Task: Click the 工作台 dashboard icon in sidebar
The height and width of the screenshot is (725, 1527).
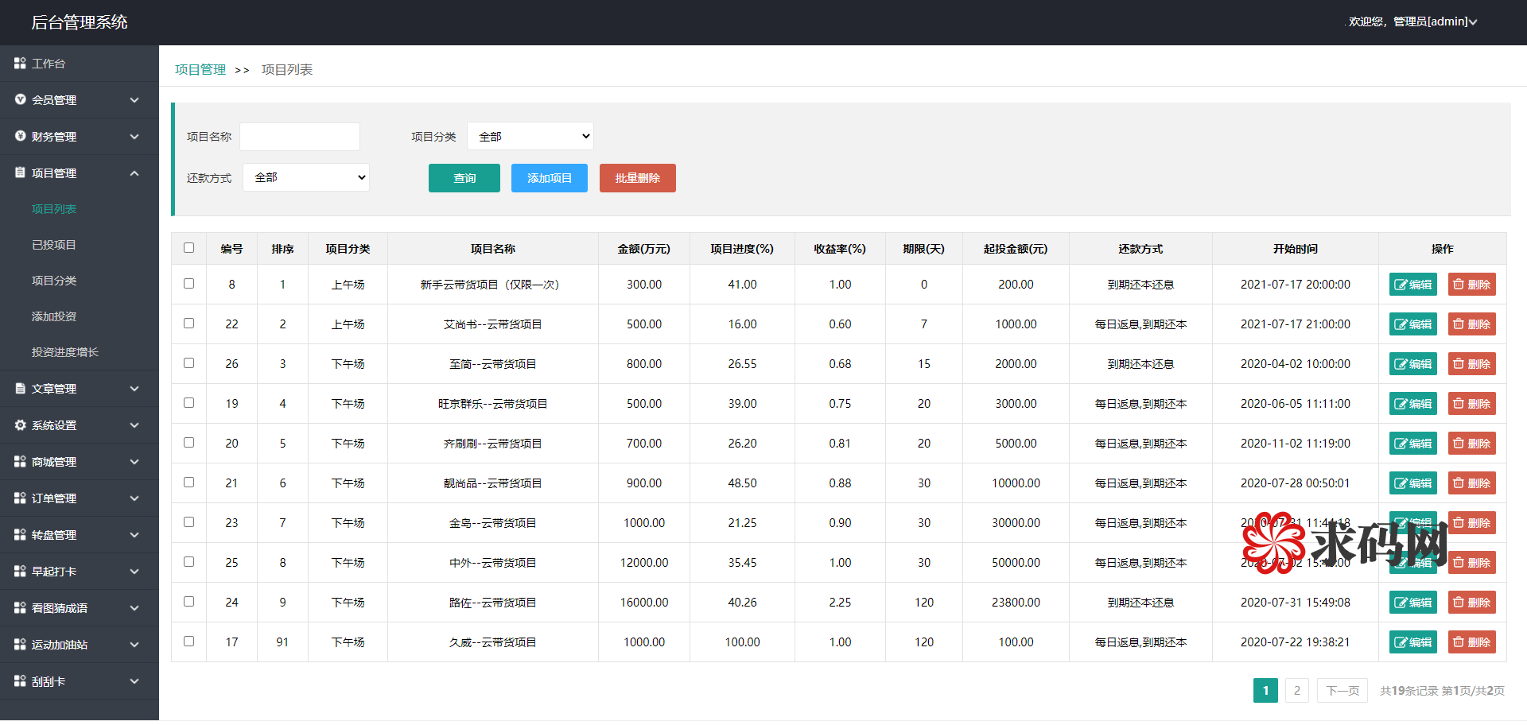Action: point(20,63)
